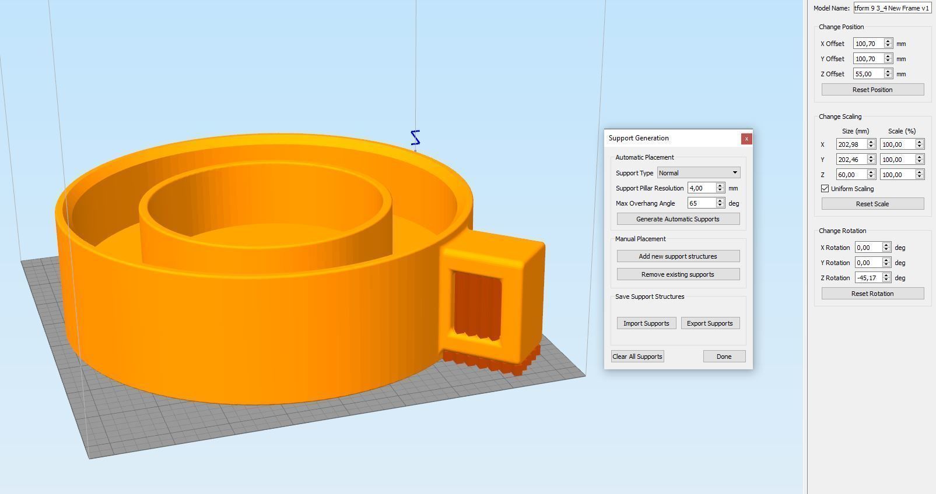Increase Z Rotation with up arrow
936x494 pixels.
[x=886, y=275]
